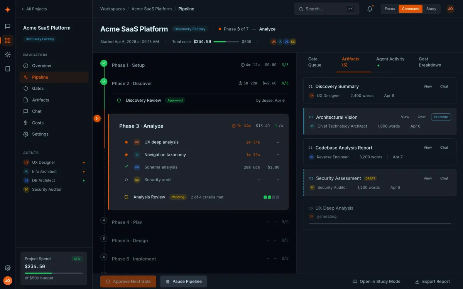
Task: Switch to Agent Activity tab
Action: tap(390, 62)
